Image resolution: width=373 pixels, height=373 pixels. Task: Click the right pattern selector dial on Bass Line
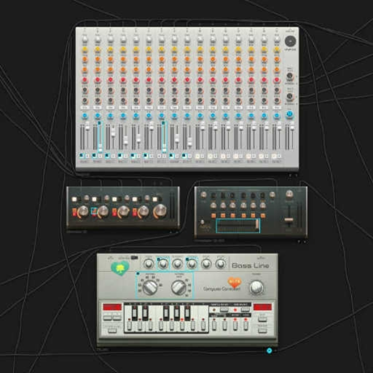[179, 287]
